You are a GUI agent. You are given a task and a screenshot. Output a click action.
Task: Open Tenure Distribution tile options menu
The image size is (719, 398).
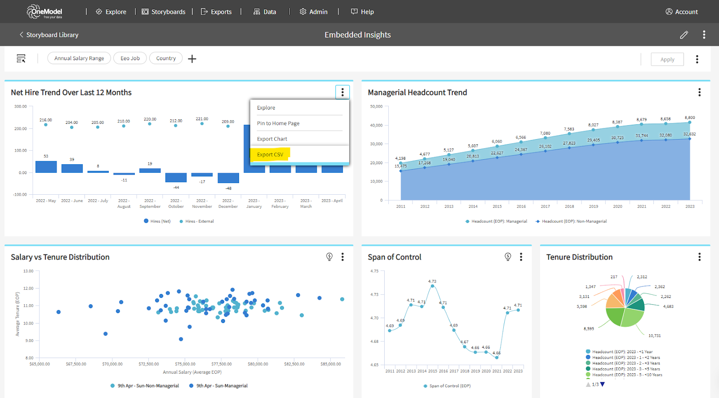coord(699,257)
